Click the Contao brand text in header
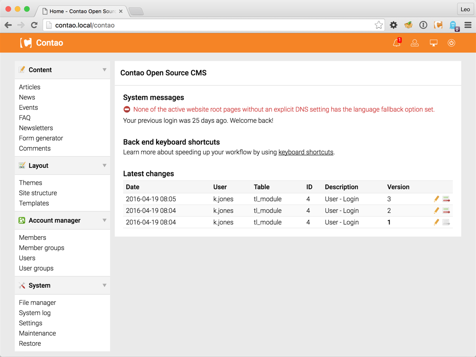Screen dimensions: 476x357 49,43
